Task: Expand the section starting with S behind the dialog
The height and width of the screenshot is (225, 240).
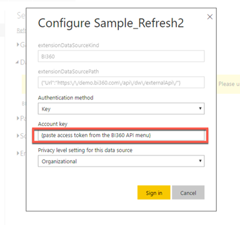Action: click(x=21, y=136)
